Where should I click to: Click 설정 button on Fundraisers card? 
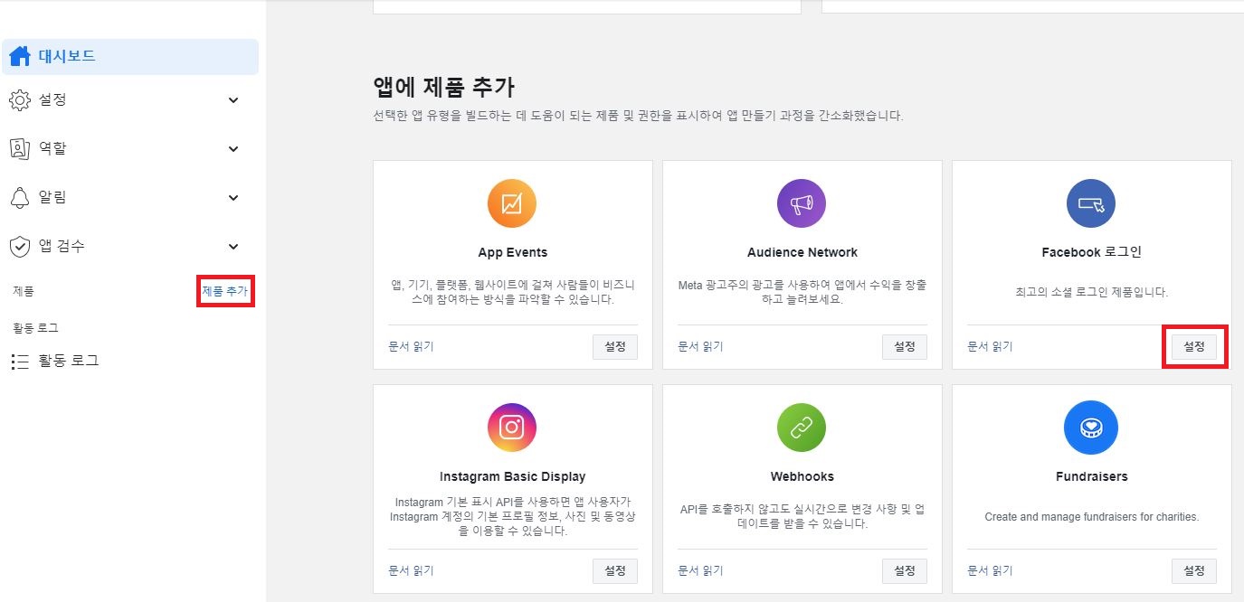1194,570
